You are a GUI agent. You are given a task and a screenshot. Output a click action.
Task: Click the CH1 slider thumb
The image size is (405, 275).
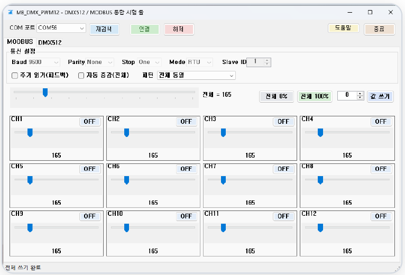pos(30,133)
